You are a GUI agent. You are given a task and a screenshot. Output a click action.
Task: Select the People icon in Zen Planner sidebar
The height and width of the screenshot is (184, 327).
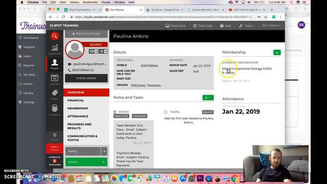55,64
